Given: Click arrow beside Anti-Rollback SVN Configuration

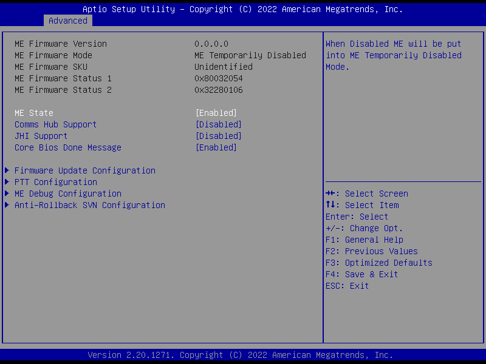Looking at the screenshot, I should click(x=7, y=205).
